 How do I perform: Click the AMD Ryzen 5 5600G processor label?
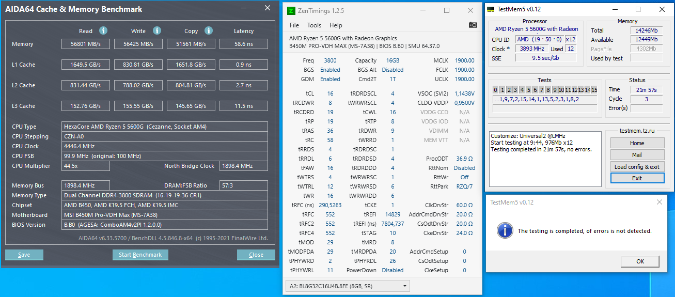(x=537, y=29)
